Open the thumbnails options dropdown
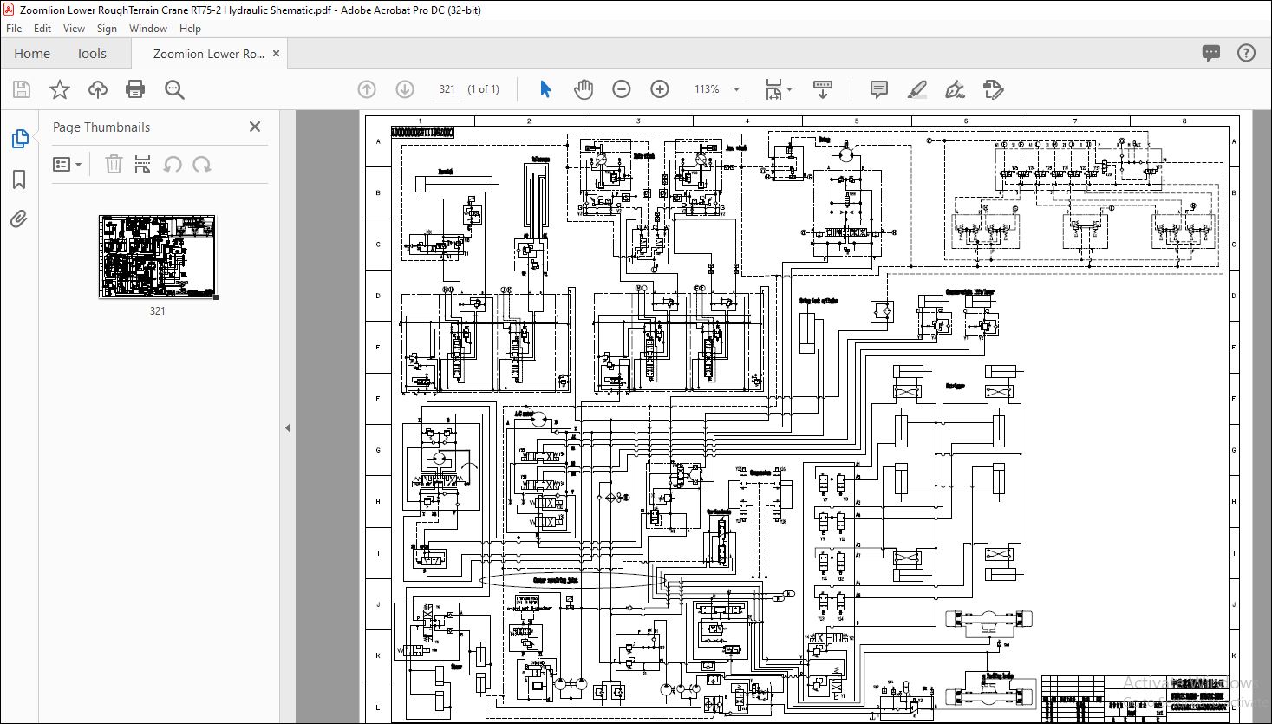The height and width of the screenshot is (724, 1272). (67, 164)
